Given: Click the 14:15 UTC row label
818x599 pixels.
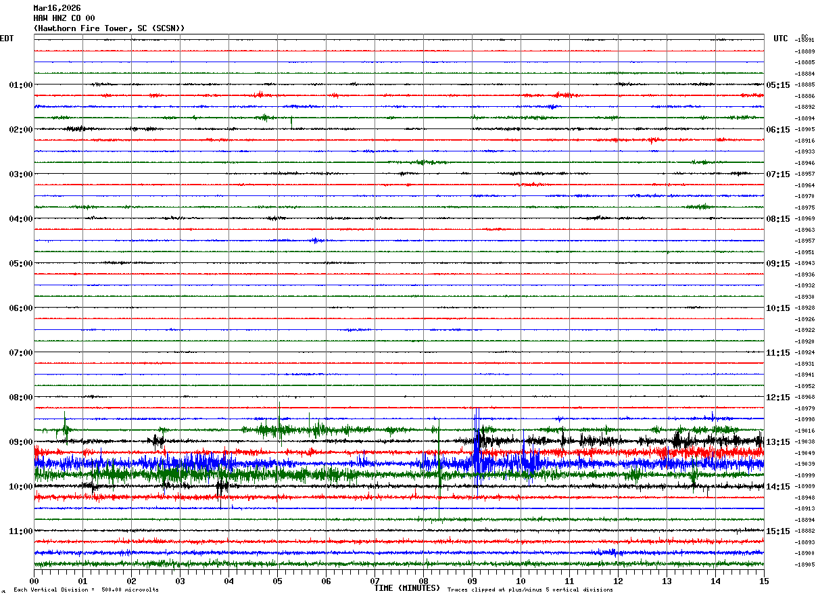Looking at the screenshot, I should [778, 487].
